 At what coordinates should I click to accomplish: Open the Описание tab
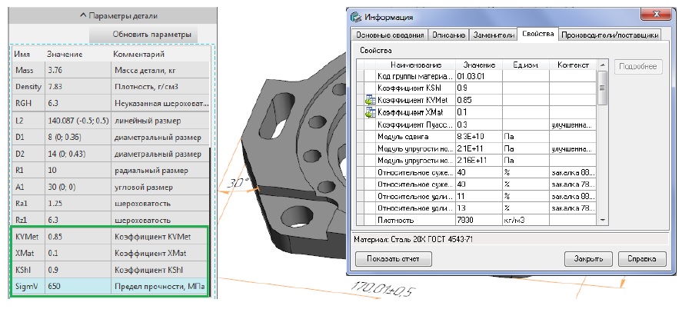click(447, 35)
